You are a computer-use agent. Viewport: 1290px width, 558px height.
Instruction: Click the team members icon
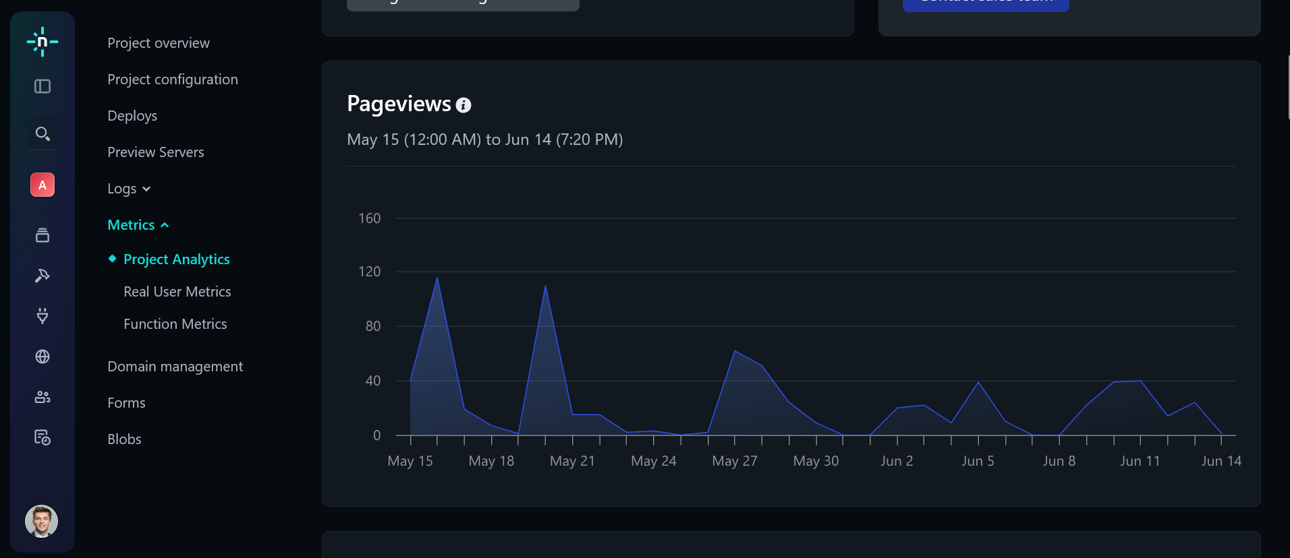click(42, 397)
